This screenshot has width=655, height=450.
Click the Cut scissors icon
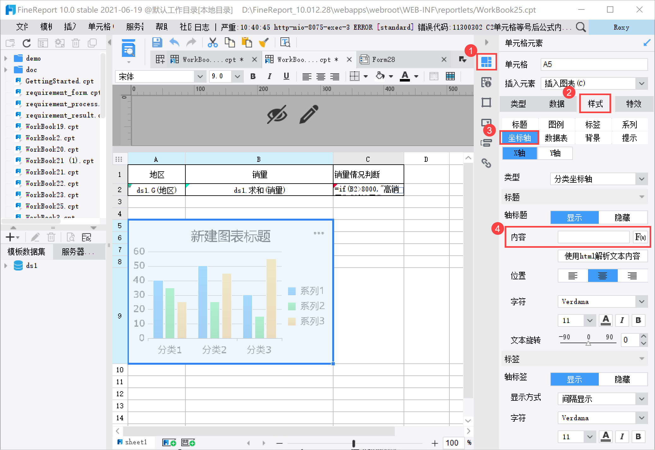click(213, 42)
